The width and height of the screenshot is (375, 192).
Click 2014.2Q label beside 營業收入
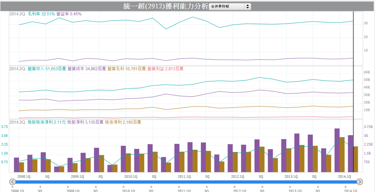[17, 69]
